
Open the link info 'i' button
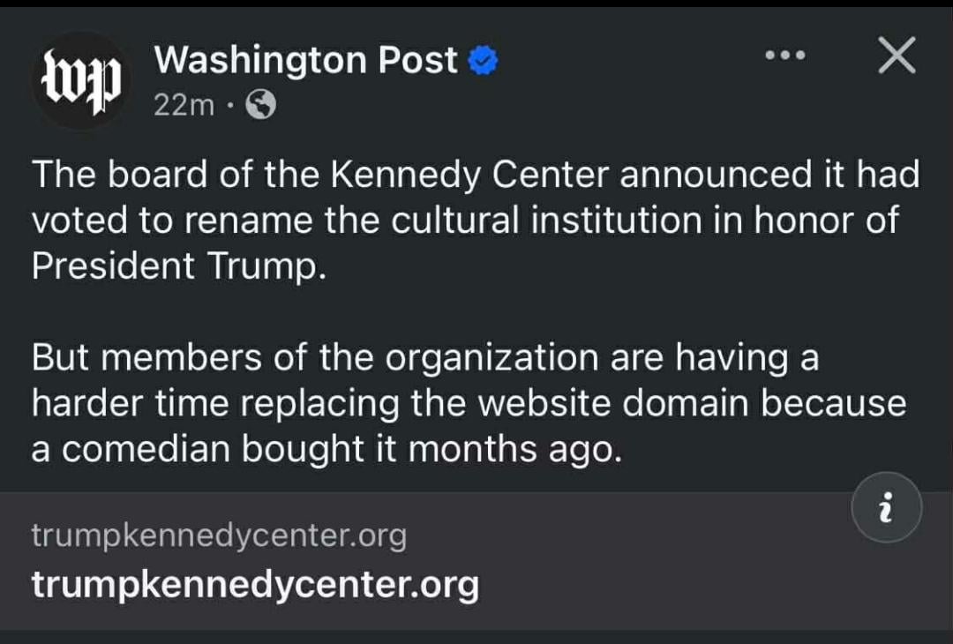tap(887, 509)
